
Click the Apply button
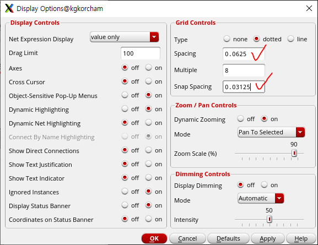tap(268, 238)
